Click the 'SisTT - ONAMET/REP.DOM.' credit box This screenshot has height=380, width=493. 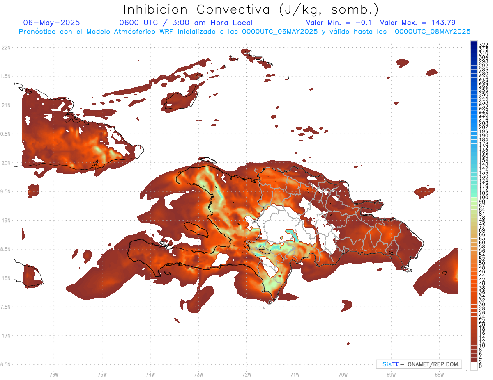(x=419, y=364)
